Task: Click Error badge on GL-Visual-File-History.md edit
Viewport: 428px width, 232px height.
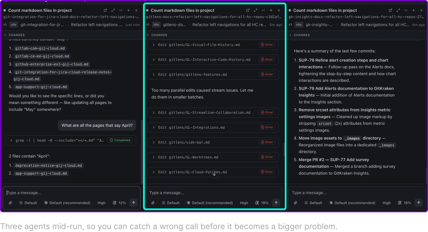Action: coord(267,45)
